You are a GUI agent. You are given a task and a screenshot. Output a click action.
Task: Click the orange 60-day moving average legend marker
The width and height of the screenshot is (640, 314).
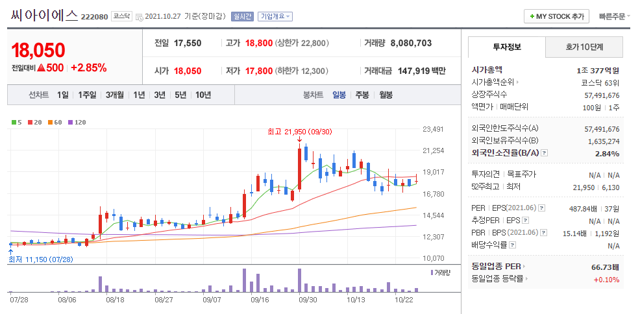pos(50,122)
